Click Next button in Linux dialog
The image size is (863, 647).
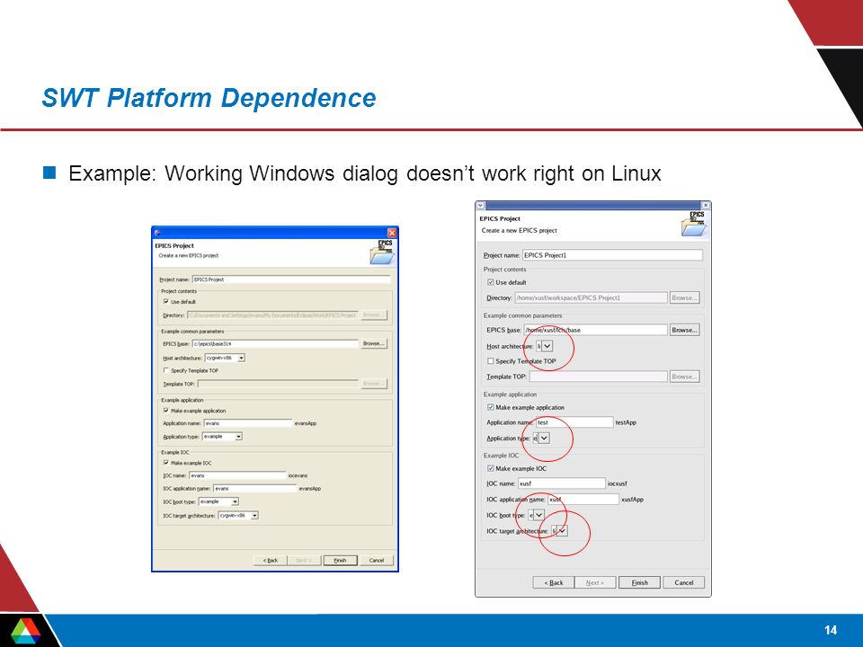[x=595, y=582]
